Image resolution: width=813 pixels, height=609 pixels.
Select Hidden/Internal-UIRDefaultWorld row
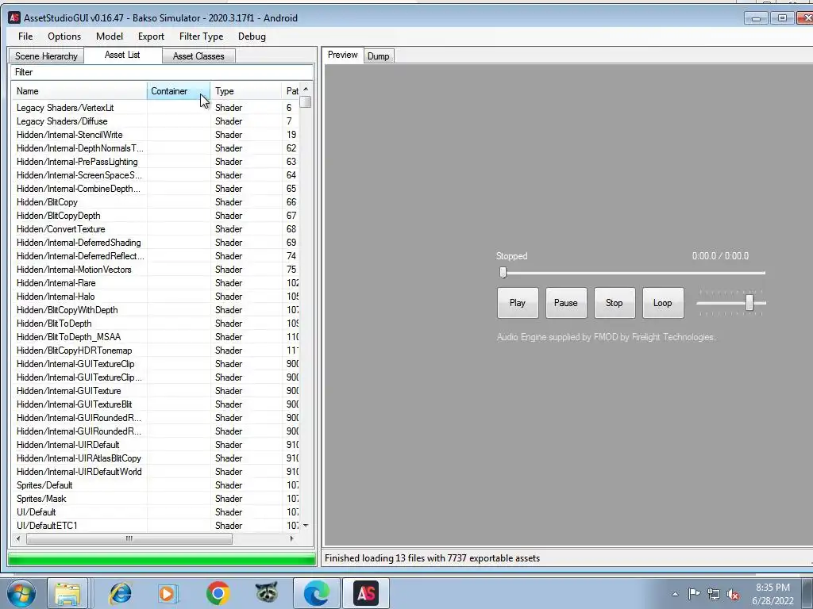[x=155, y=471]
